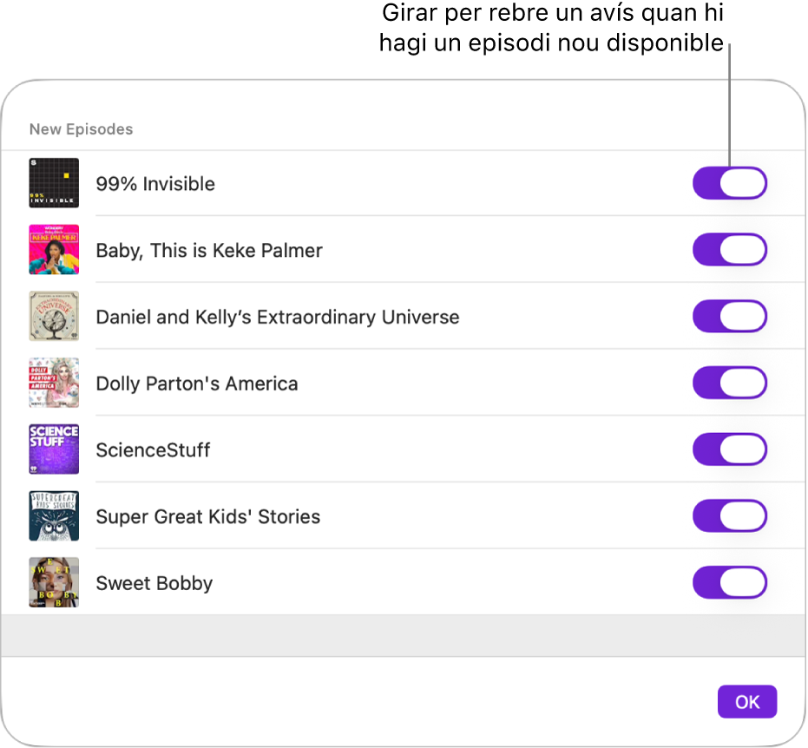Screen dimensions: 808x748
Task: Disable notifications for Baby, This is Keke Palmer
Action: click(729, 249)
